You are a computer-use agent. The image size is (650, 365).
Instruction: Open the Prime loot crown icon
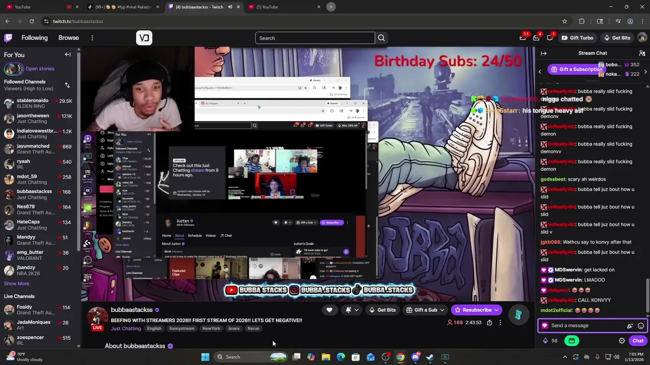523,38
